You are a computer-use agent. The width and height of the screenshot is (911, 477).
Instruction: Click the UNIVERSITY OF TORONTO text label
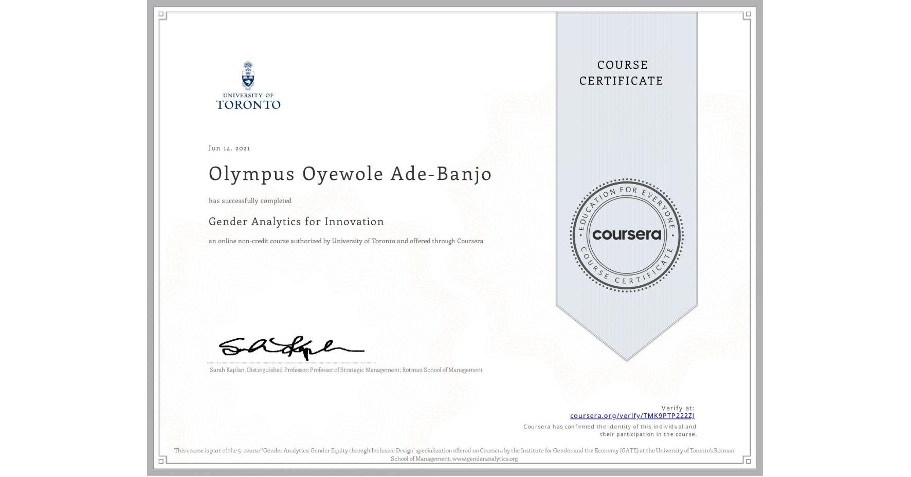tap(249, 101)
